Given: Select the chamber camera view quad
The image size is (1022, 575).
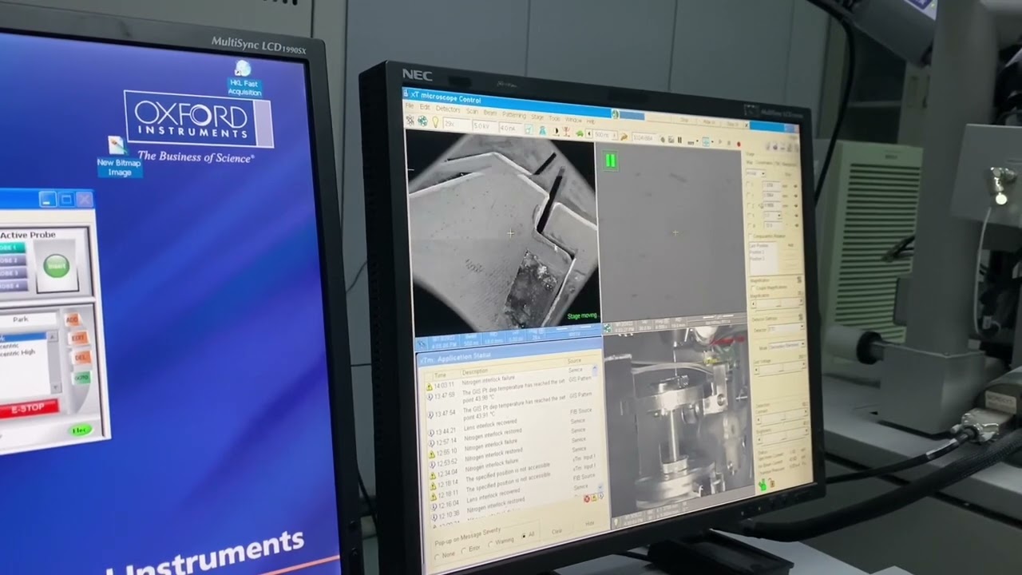Looking at the screenshot, I should pyautogui.click(x=677, y=419).
